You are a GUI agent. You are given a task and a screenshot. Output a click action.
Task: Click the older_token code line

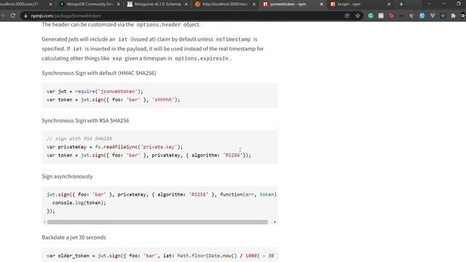(x=162, y=255)
